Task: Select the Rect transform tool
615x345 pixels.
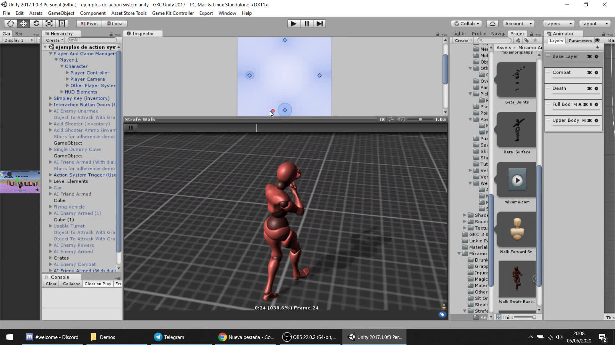Action: tap(62, 24)
